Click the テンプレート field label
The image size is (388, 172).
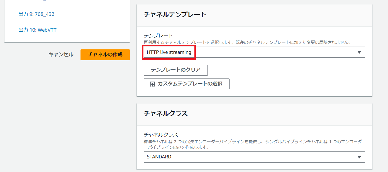click(x=158, y=36)
